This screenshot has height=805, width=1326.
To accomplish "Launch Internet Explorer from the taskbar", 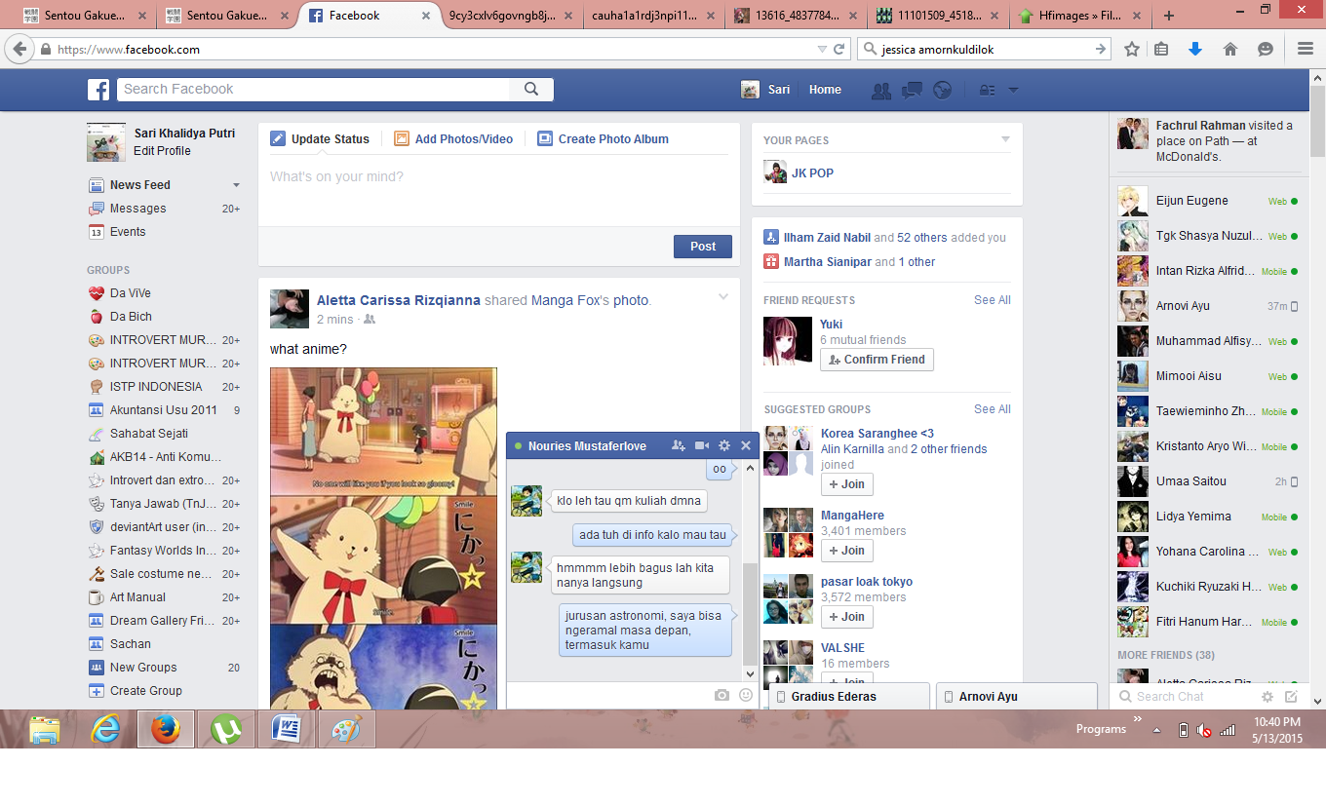I will (105, 729).
